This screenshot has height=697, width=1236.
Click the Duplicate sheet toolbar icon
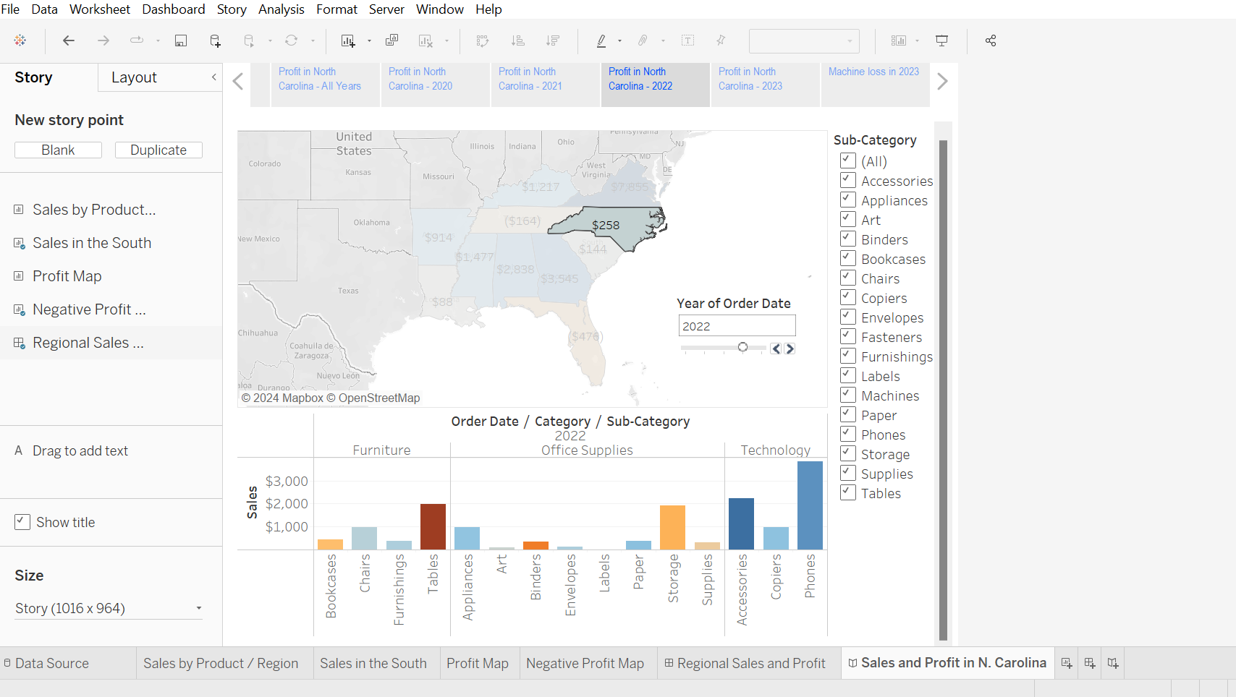[392, 40]
